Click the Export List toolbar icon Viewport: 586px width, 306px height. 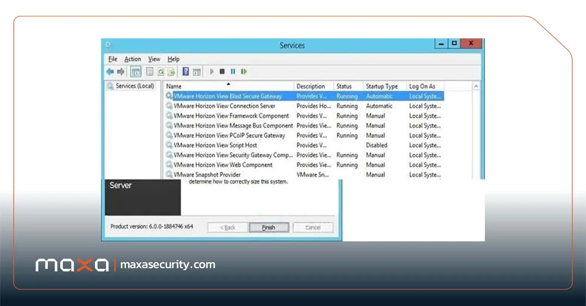click(x=171, y=71)
